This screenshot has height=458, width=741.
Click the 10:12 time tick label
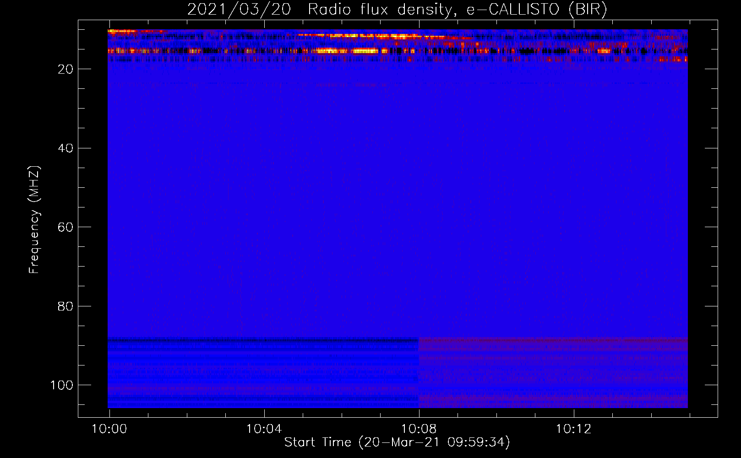574,429
